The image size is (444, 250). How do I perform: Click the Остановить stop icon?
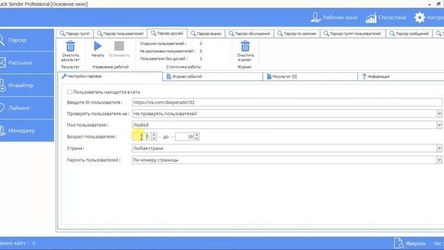pos(119,46)
